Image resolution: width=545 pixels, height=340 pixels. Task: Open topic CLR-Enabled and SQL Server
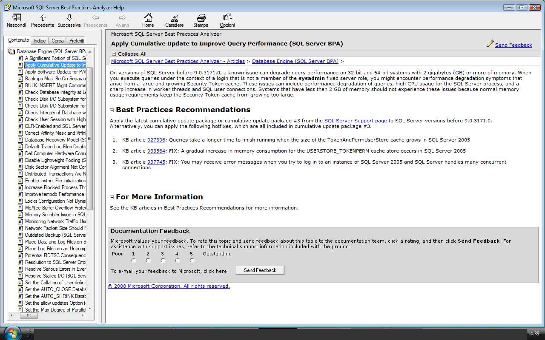click(55, 126)
